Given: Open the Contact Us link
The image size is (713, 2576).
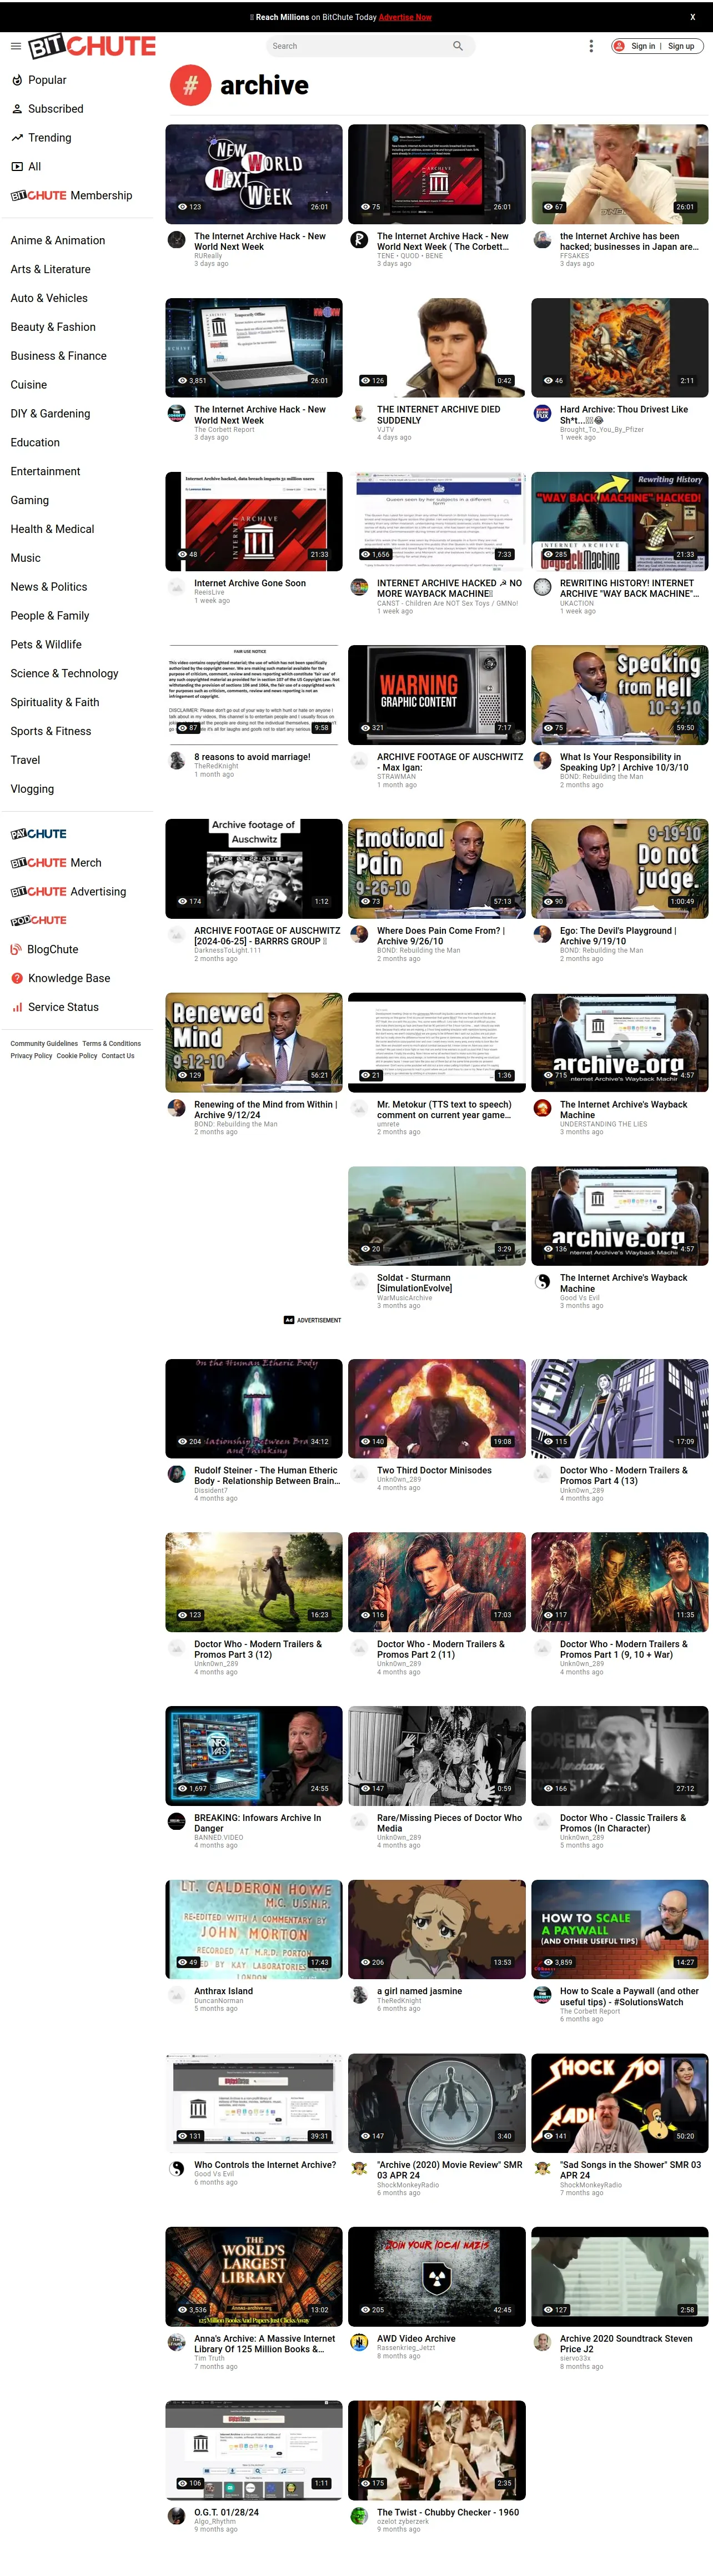Looking at the screenshot, I should click(118, 1056).
